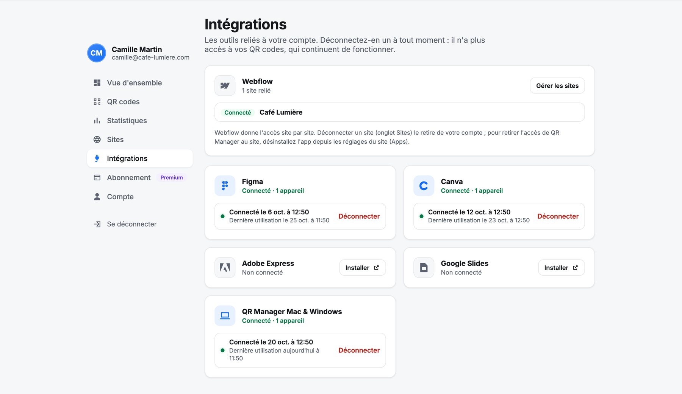Open the Compte settings entry
Screen dimensions: 682x394
click(140, 197)
